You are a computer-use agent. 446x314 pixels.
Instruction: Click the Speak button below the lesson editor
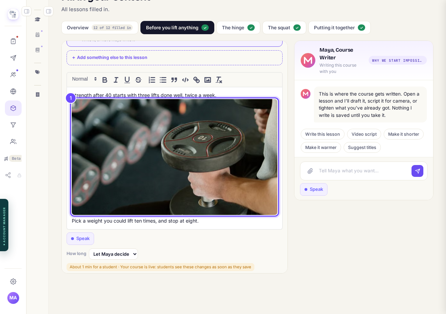click(80, 239)
